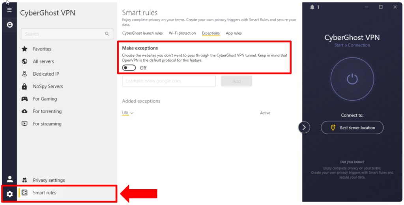Collapse panel with the round arrow button
Viewport: 404px width, 205px height.
coord(304,127)
